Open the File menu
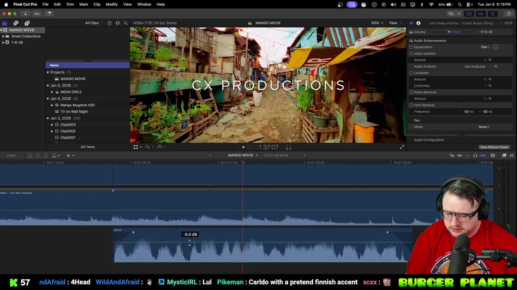The width and height of the screenshot is (517, 290). click(45, 4)
